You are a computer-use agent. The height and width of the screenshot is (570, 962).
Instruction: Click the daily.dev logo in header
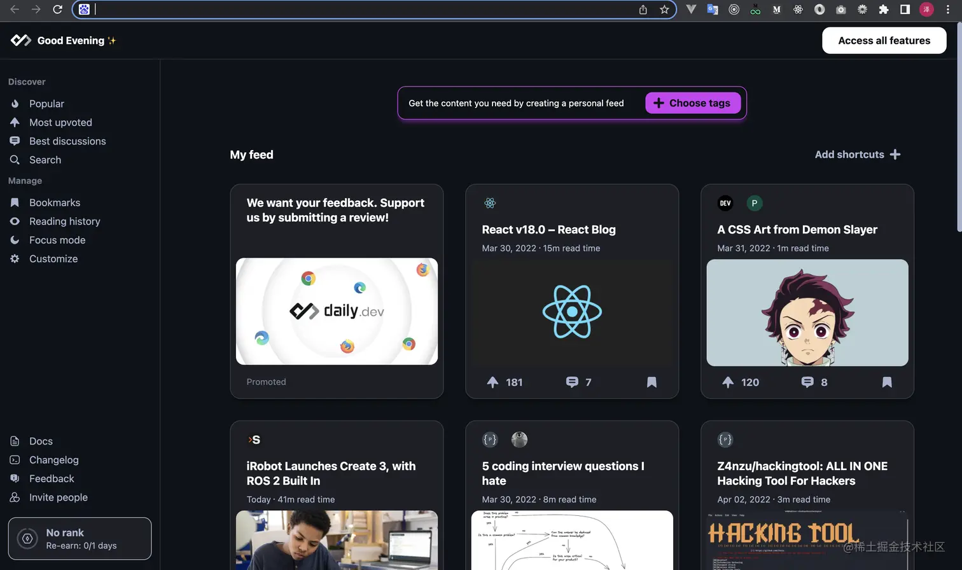coord(21,40)
